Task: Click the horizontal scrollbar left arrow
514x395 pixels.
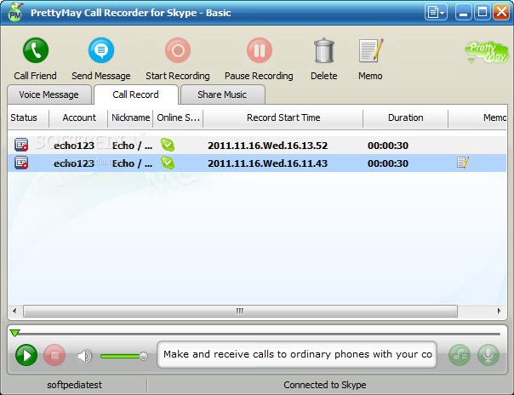Action: (x=14, y=311)
